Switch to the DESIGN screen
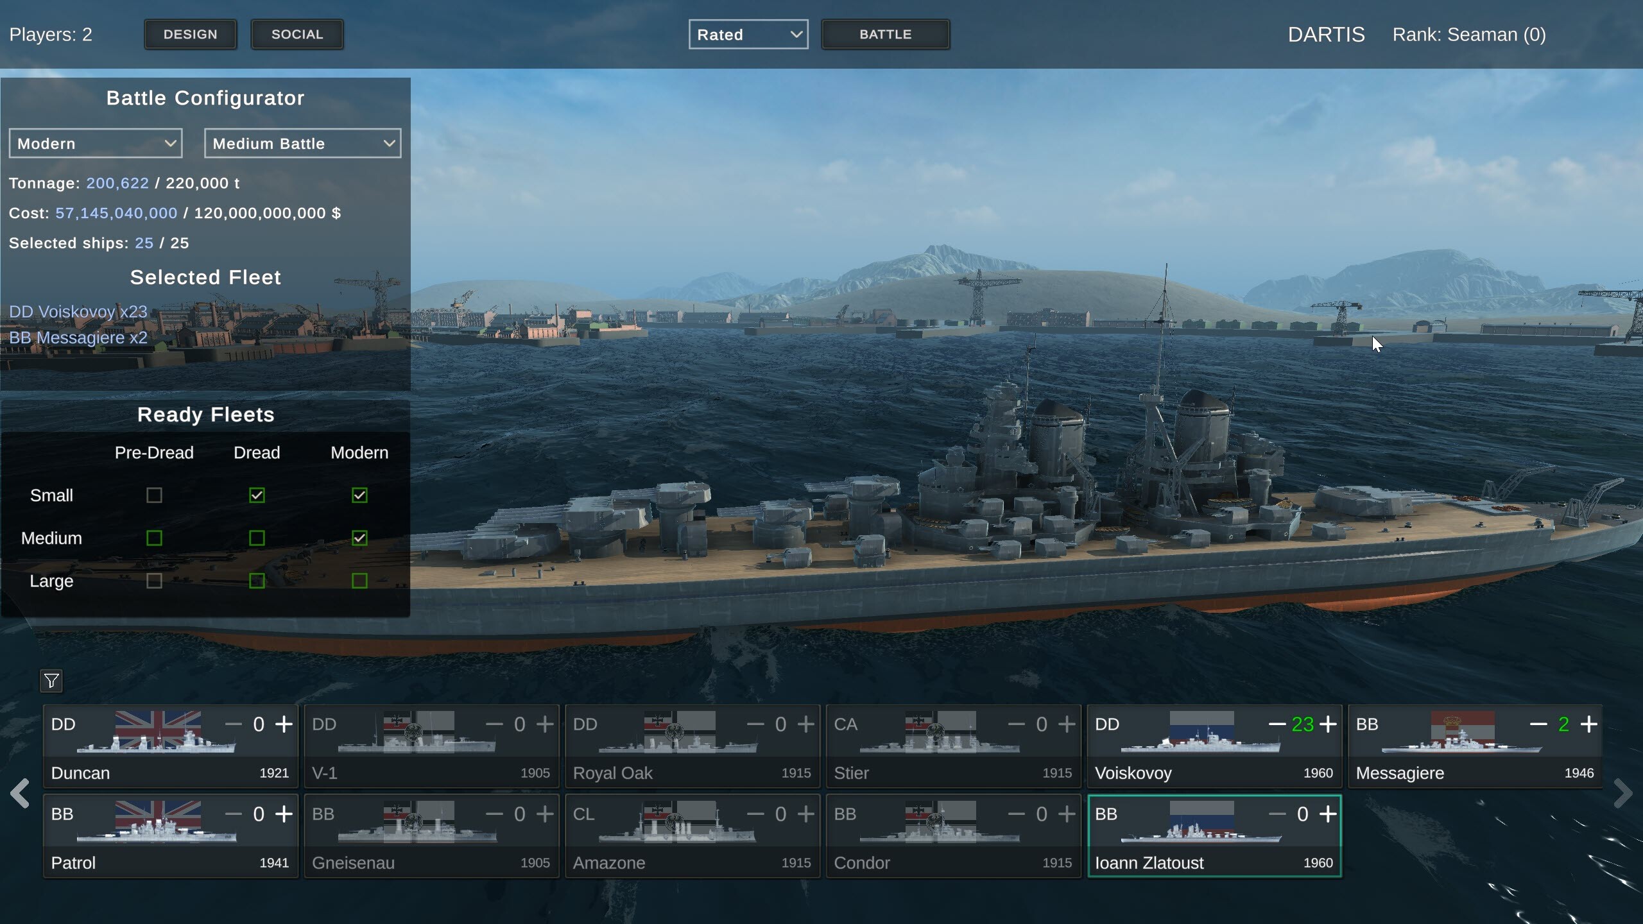The image size is (1643, 924). coord(191,34)
